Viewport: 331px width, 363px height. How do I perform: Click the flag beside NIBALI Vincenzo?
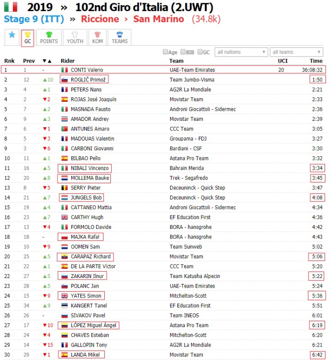pos(64,168)
